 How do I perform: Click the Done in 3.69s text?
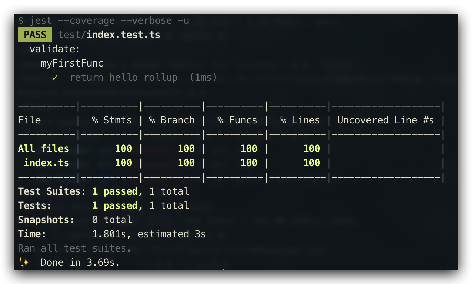point(80,263)
